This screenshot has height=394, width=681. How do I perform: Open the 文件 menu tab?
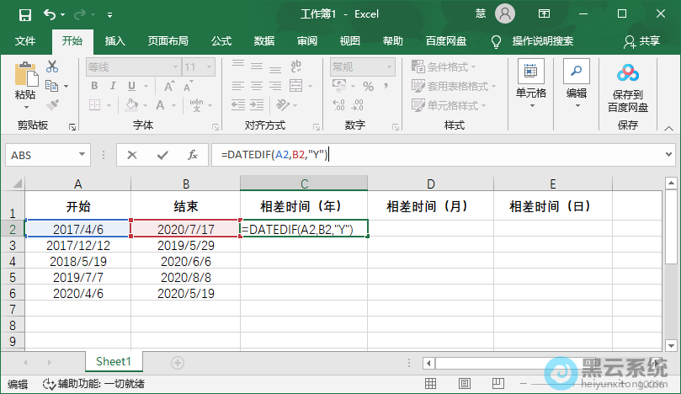point(25,41)
